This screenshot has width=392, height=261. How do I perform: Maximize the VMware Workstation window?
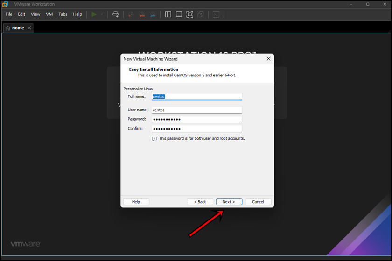(x=368, y=4)
